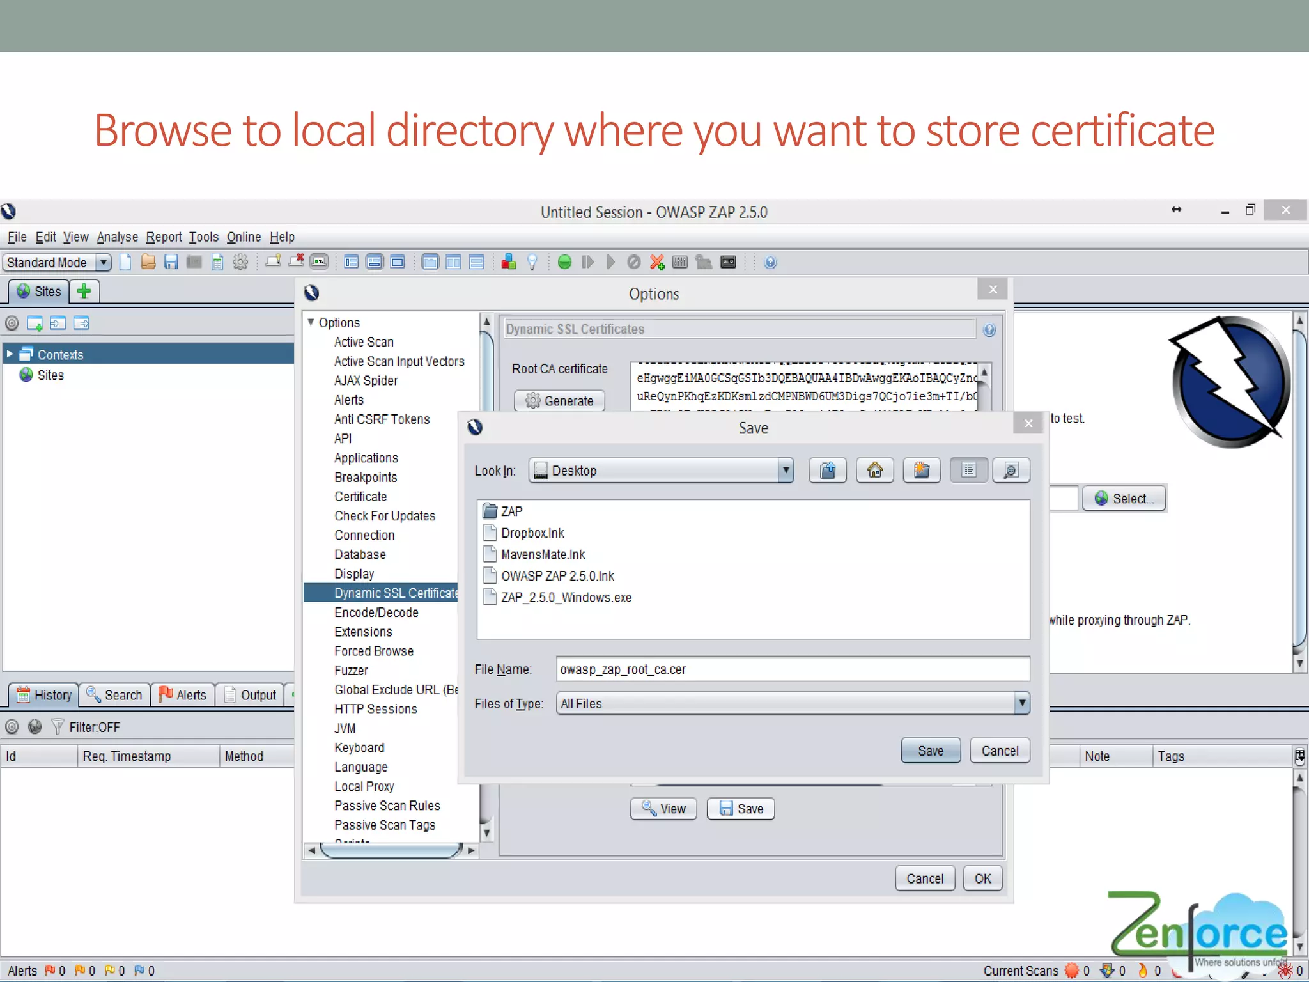Click the View certificate button
The height and width of the screenshot is (982, 1309).
663,809
